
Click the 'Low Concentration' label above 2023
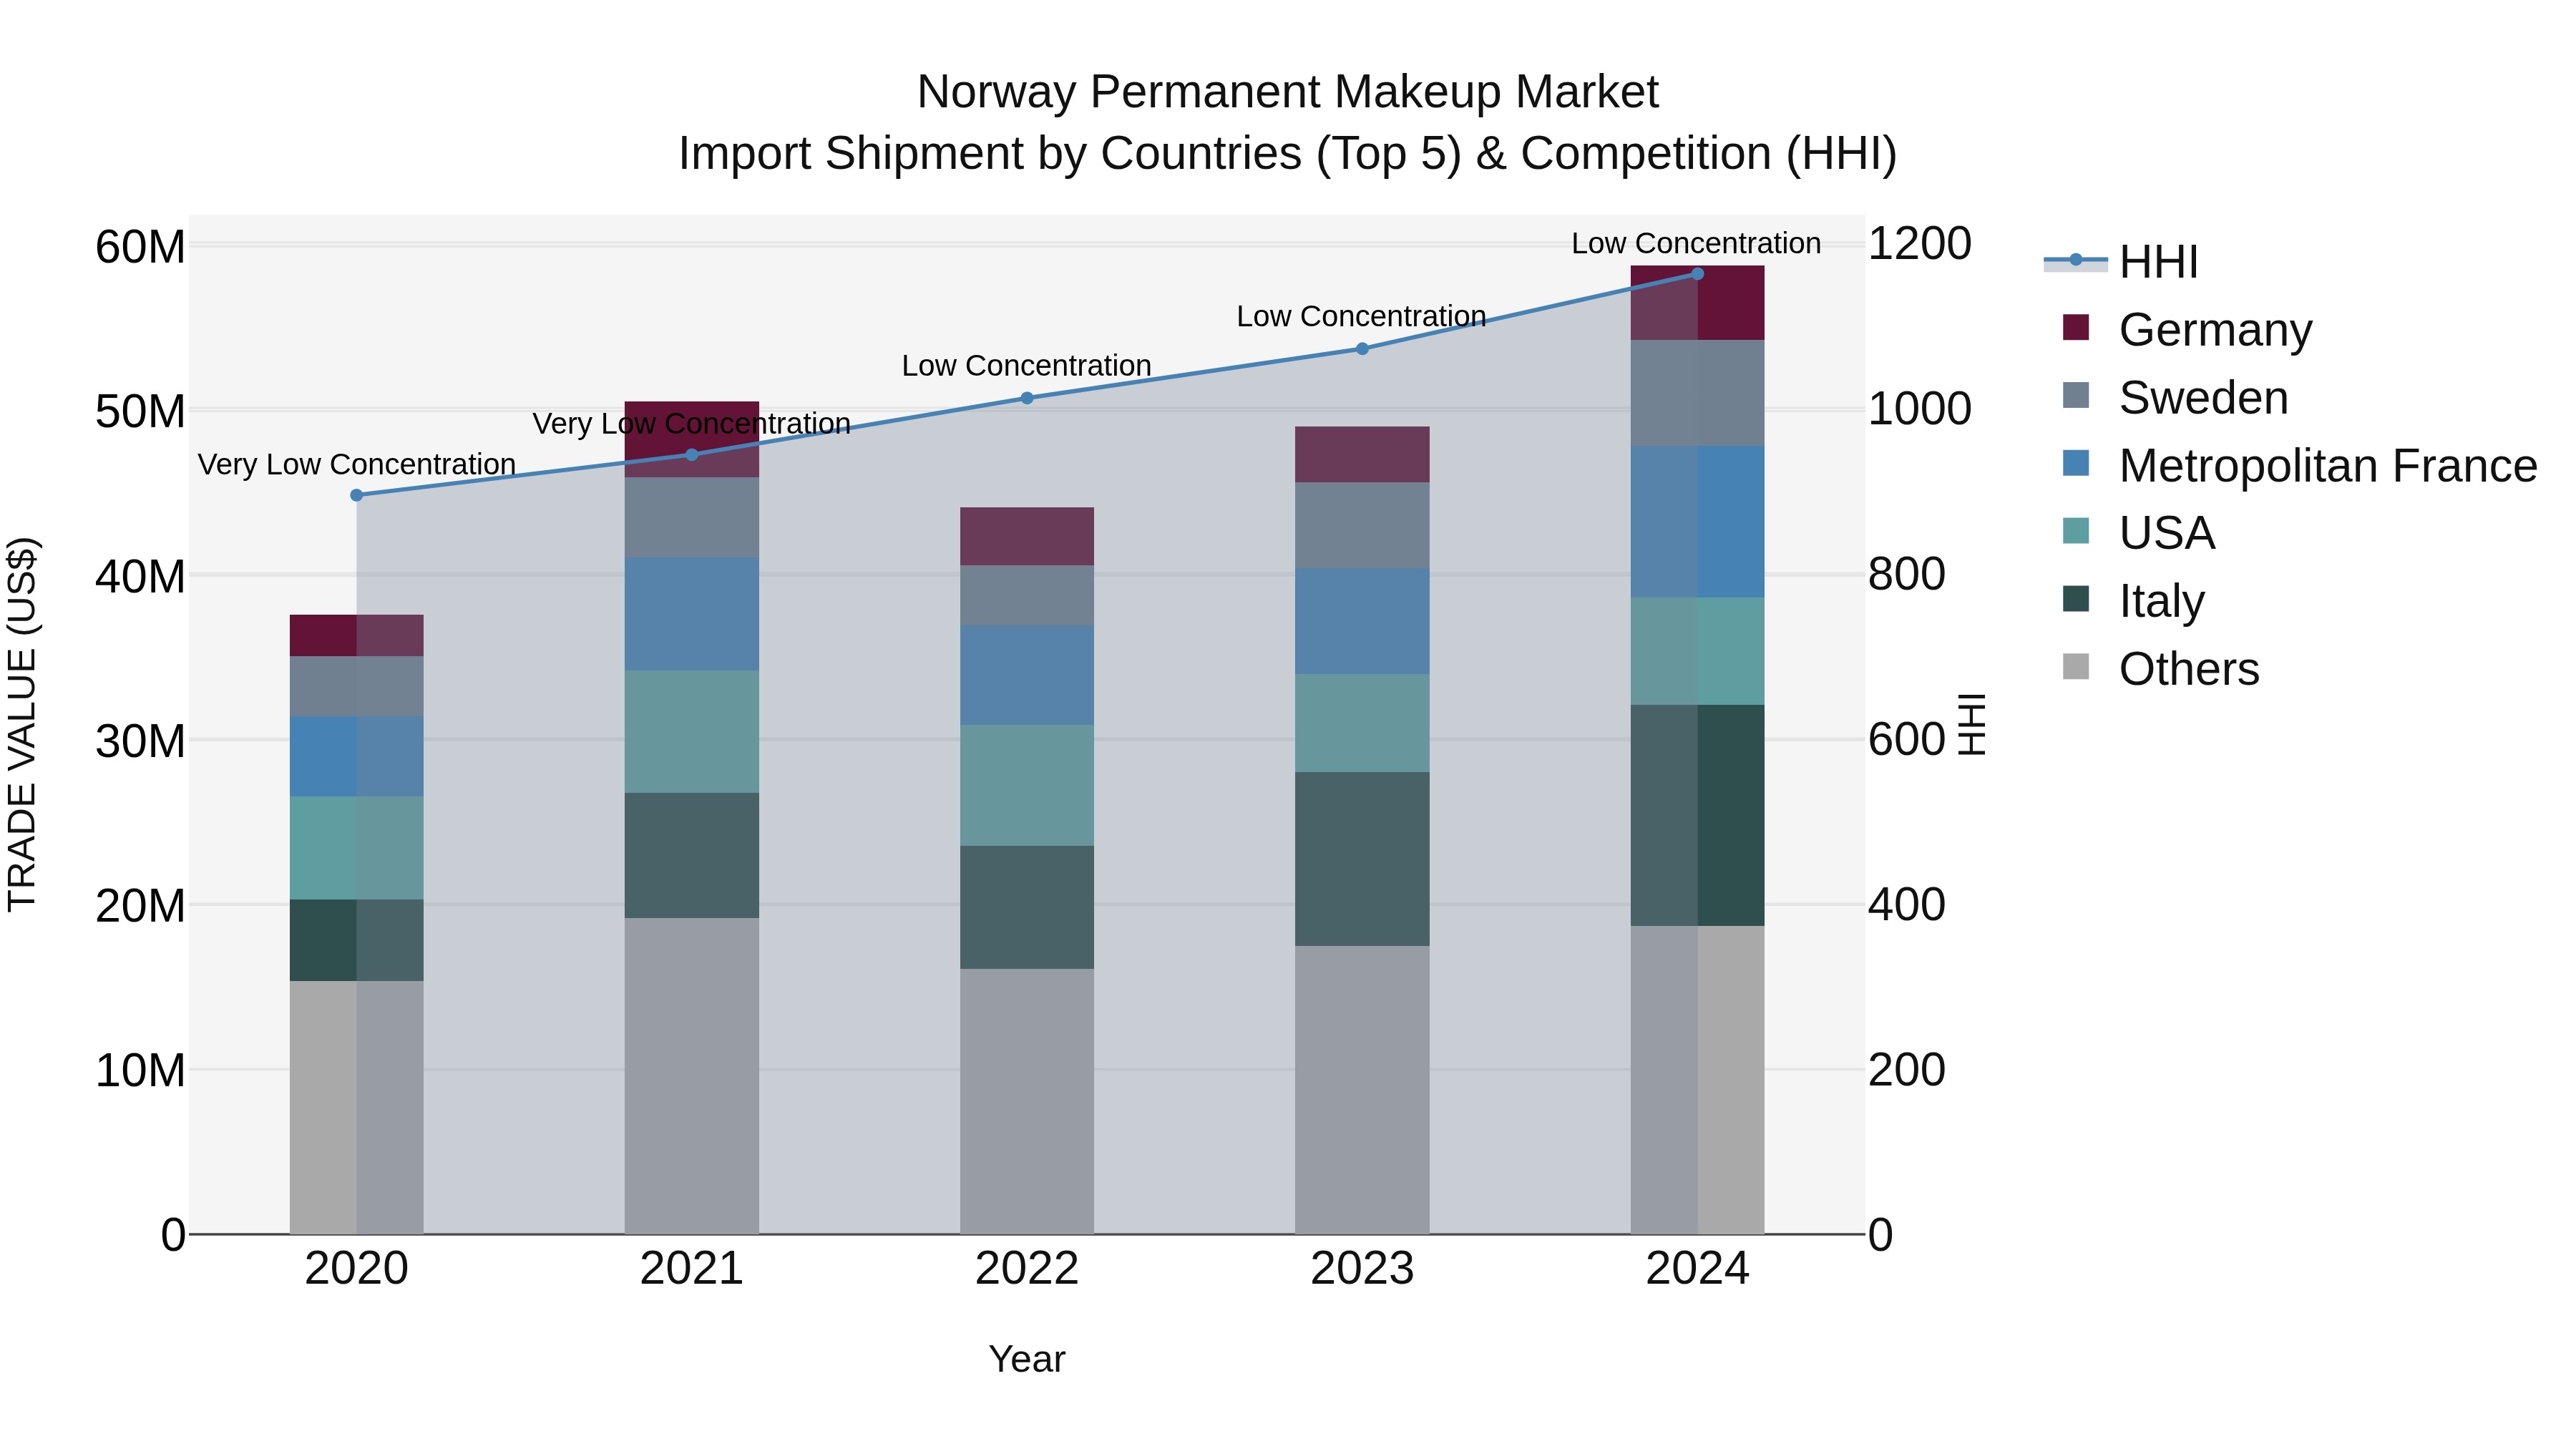[1362, 316]
